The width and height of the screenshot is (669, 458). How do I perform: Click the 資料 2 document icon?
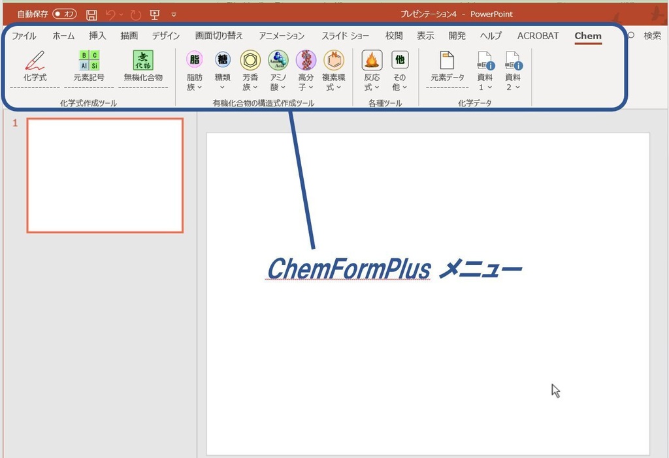(x=514, y=61)
